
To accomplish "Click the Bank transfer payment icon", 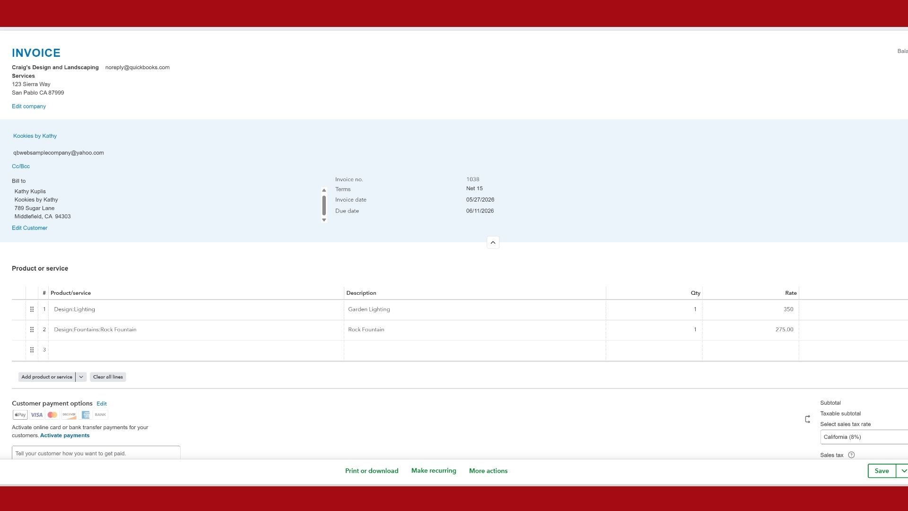I will tap(100, 415).
